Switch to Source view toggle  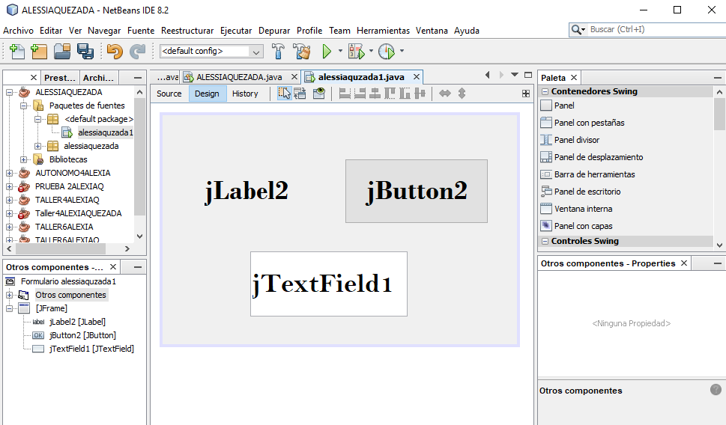pyautogui.click(x=169, y=94)
